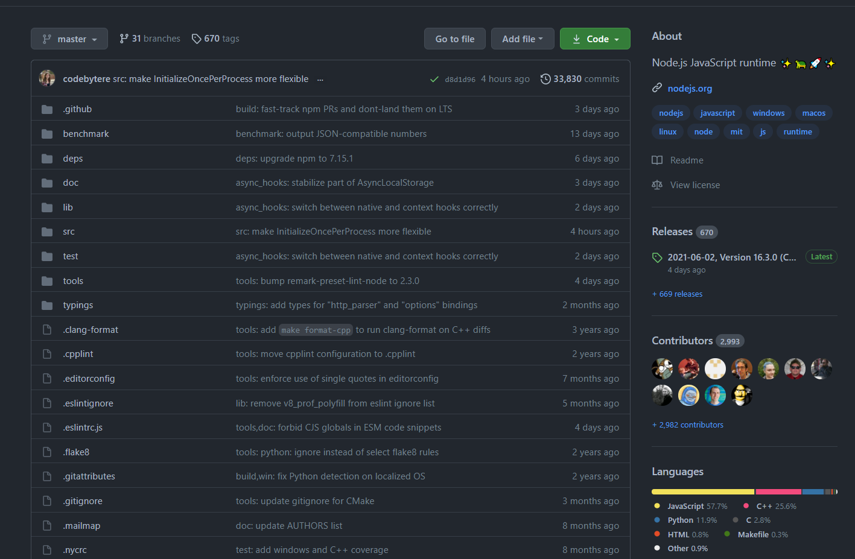
Task: Click the .flake8 file icon
Action: [x=47, y=452]
